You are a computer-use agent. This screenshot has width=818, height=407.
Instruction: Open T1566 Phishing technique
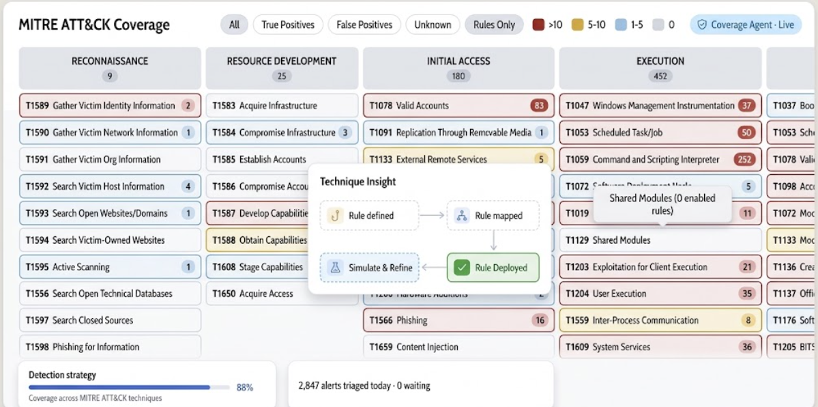pyautogui.click(x=458, y=320)
